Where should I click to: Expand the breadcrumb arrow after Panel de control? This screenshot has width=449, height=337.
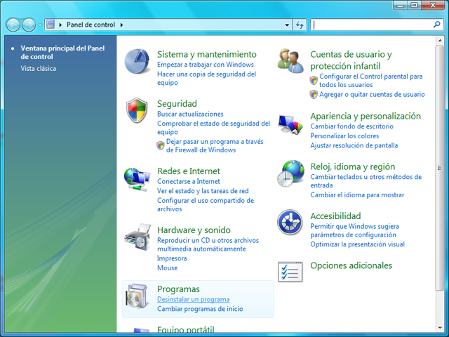click(122, 25)
